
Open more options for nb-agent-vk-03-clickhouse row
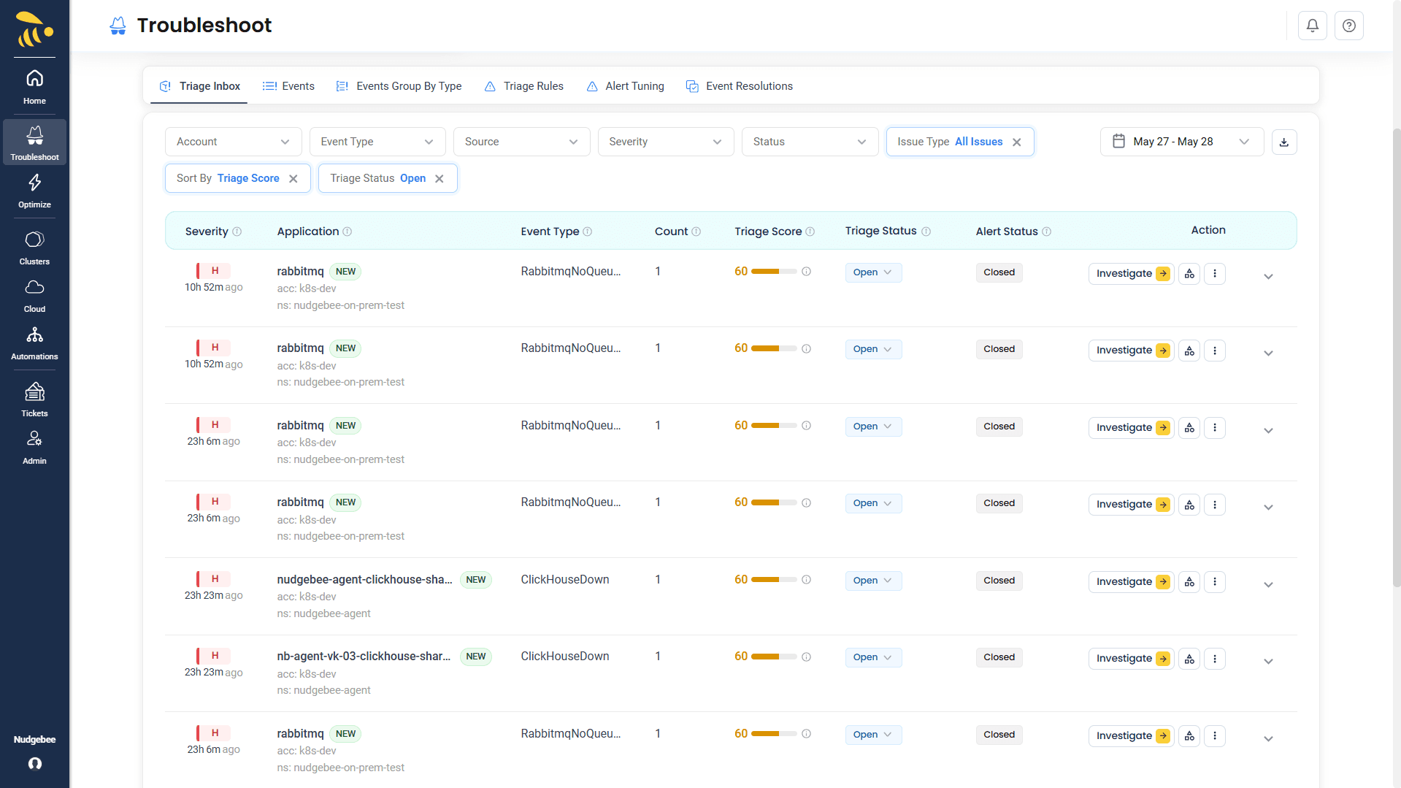pos(1214,658)
